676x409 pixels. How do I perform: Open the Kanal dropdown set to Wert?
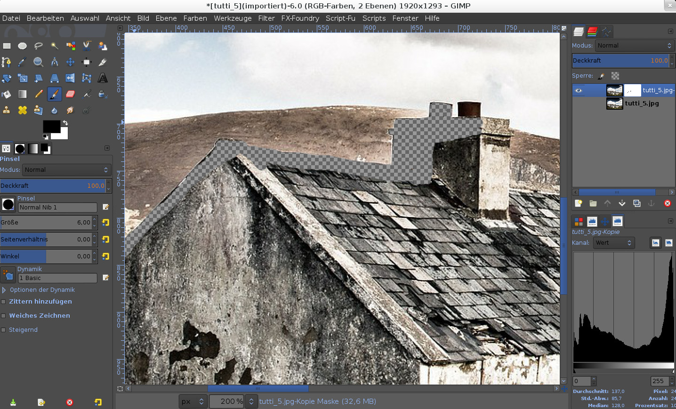613,243
